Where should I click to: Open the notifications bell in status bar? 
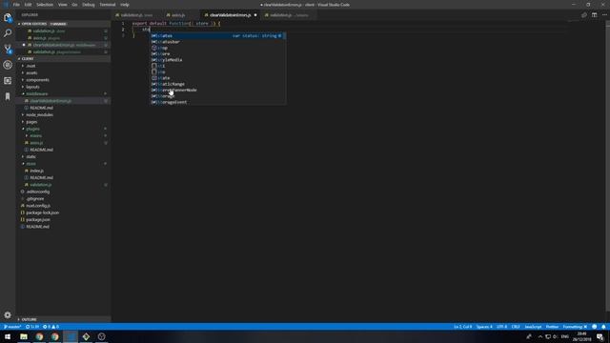[x=603, y=327]
